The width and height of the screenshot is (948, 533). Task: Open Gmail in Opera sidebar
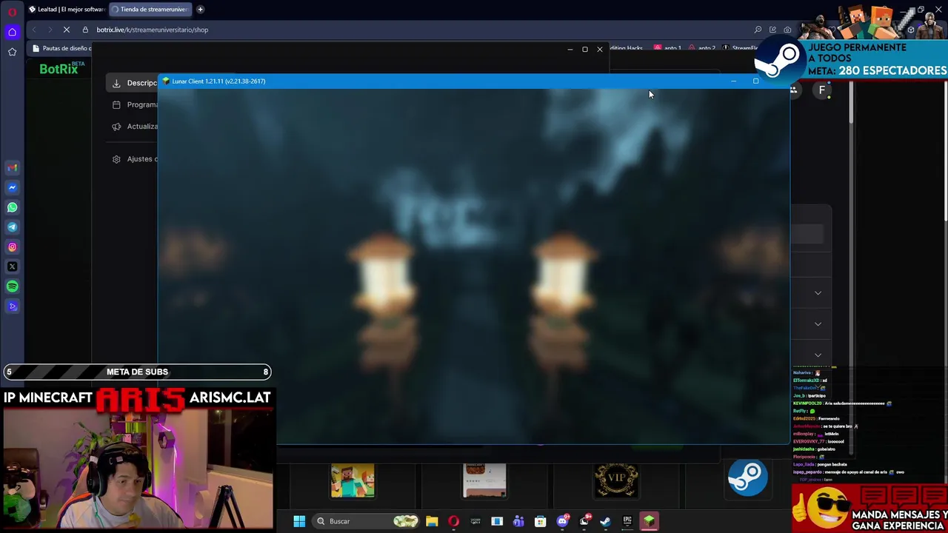(x=12, y=167)
